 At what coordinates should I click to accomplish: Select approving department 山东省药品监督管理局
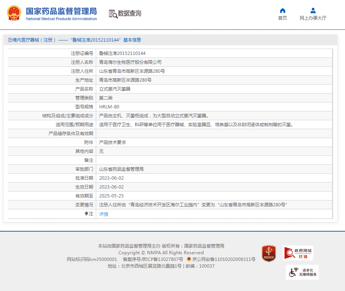pos(121,169)
